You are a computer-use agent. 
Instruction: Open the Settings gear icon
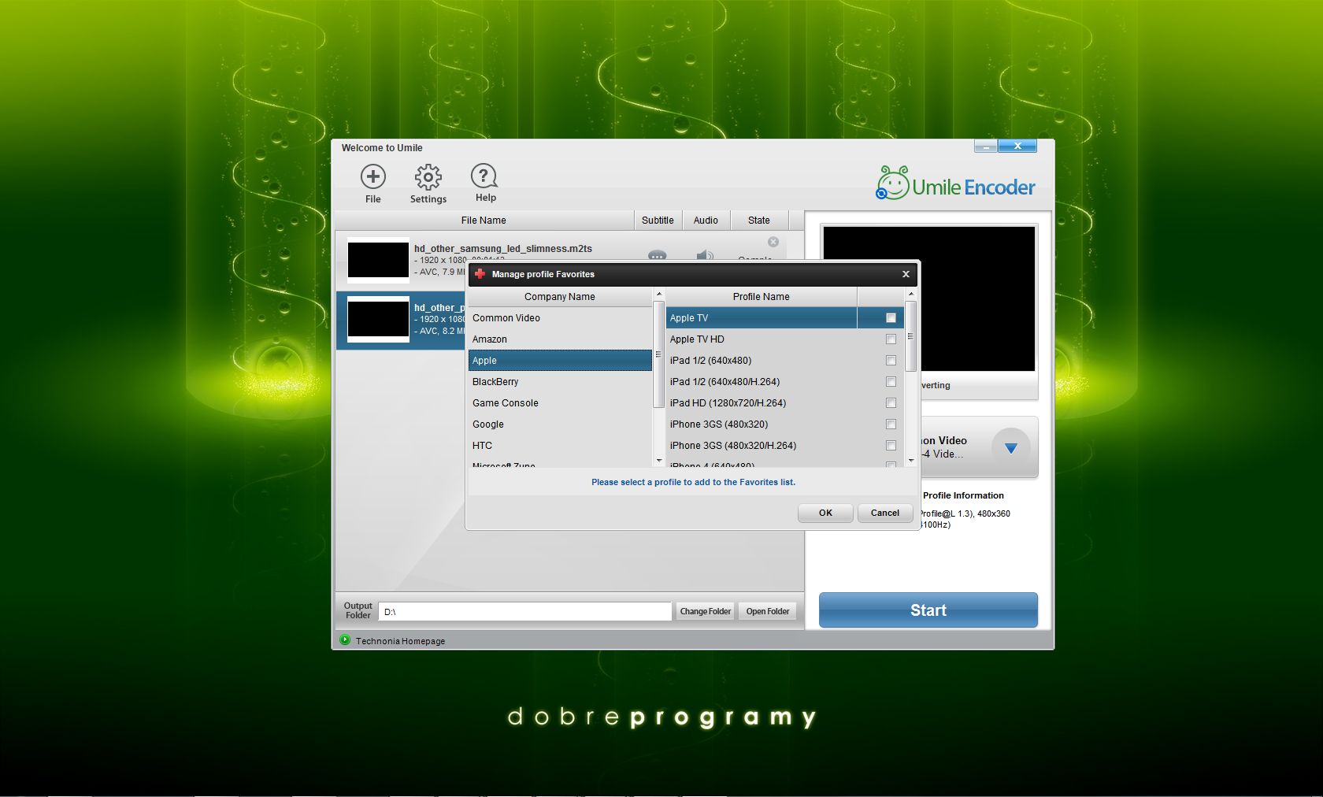click(x=428, y=177)
